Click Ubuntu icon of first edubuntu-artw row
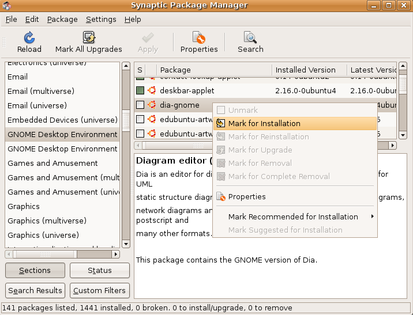The image size is (413, 315). (x=152, y=119)
